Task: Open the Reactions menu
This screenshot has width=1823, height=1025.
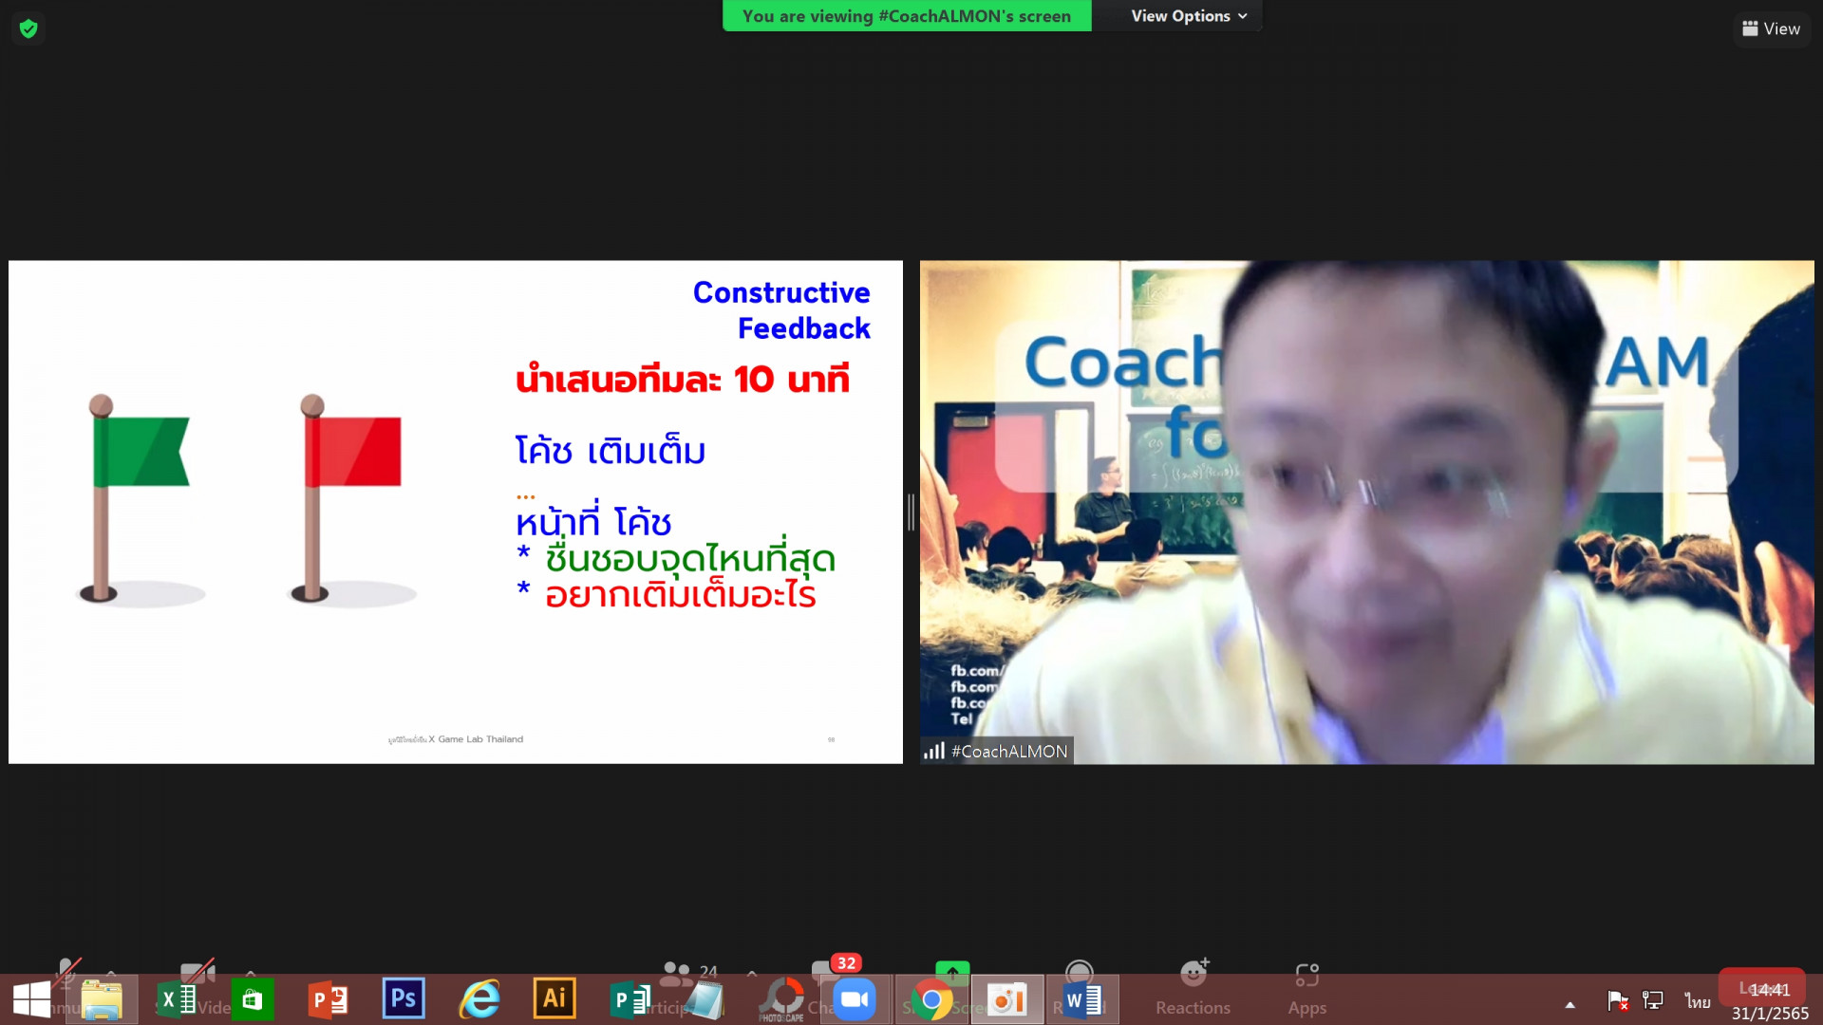Action: tap(1193, 988)
